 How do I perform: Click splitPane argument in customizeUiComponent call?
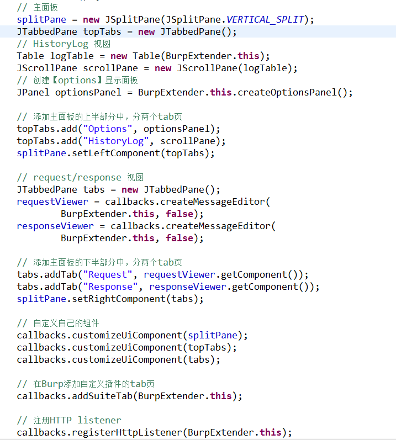point(213,335)
